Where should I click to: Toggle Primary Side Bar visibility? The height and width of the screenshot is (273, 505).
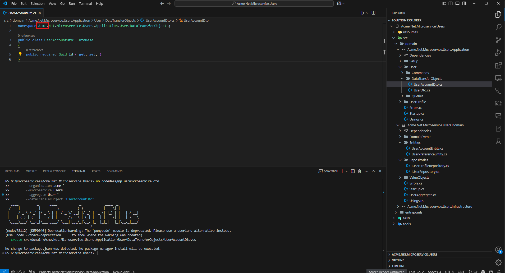451,3
